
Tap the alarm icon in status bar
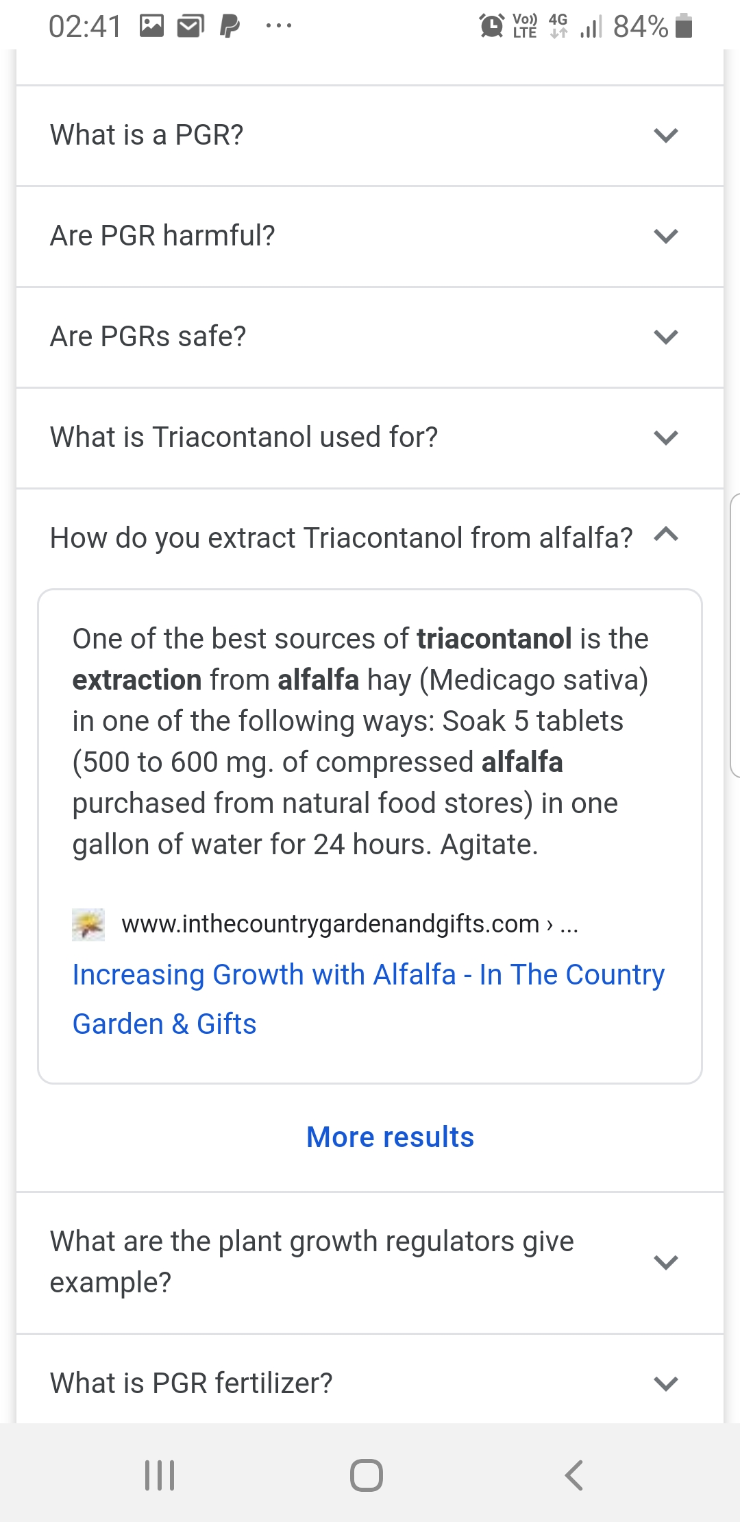point(491,26)
